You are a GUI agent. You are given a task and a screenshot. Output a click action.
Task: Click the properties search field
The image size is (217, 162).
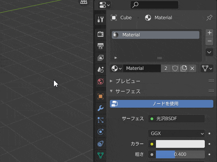point(155,5)
